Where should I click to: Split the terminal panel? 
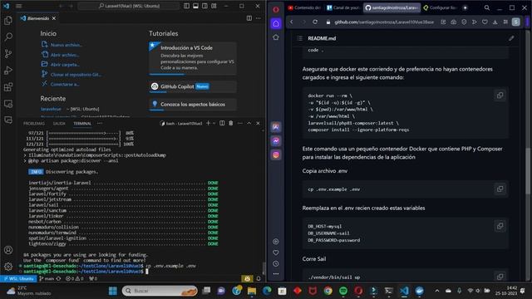(x=222, y=123)
